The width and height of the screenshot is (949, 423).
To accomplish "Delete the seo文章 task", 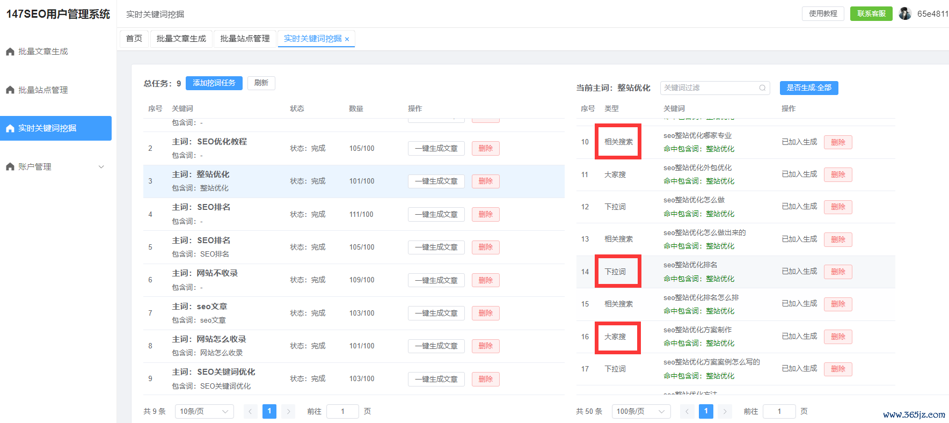I will tap(486, 313).
